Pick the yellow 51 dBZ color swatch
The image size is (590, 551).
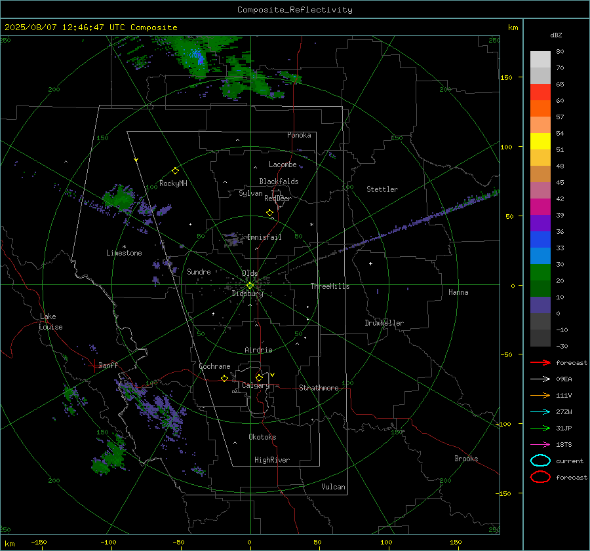540,142
